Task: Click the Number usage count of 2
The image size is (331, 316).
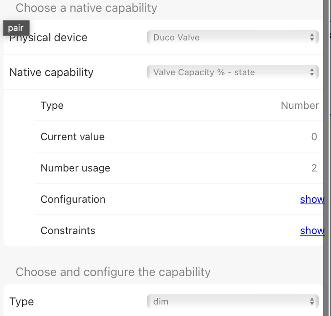Action: [314, 168]
